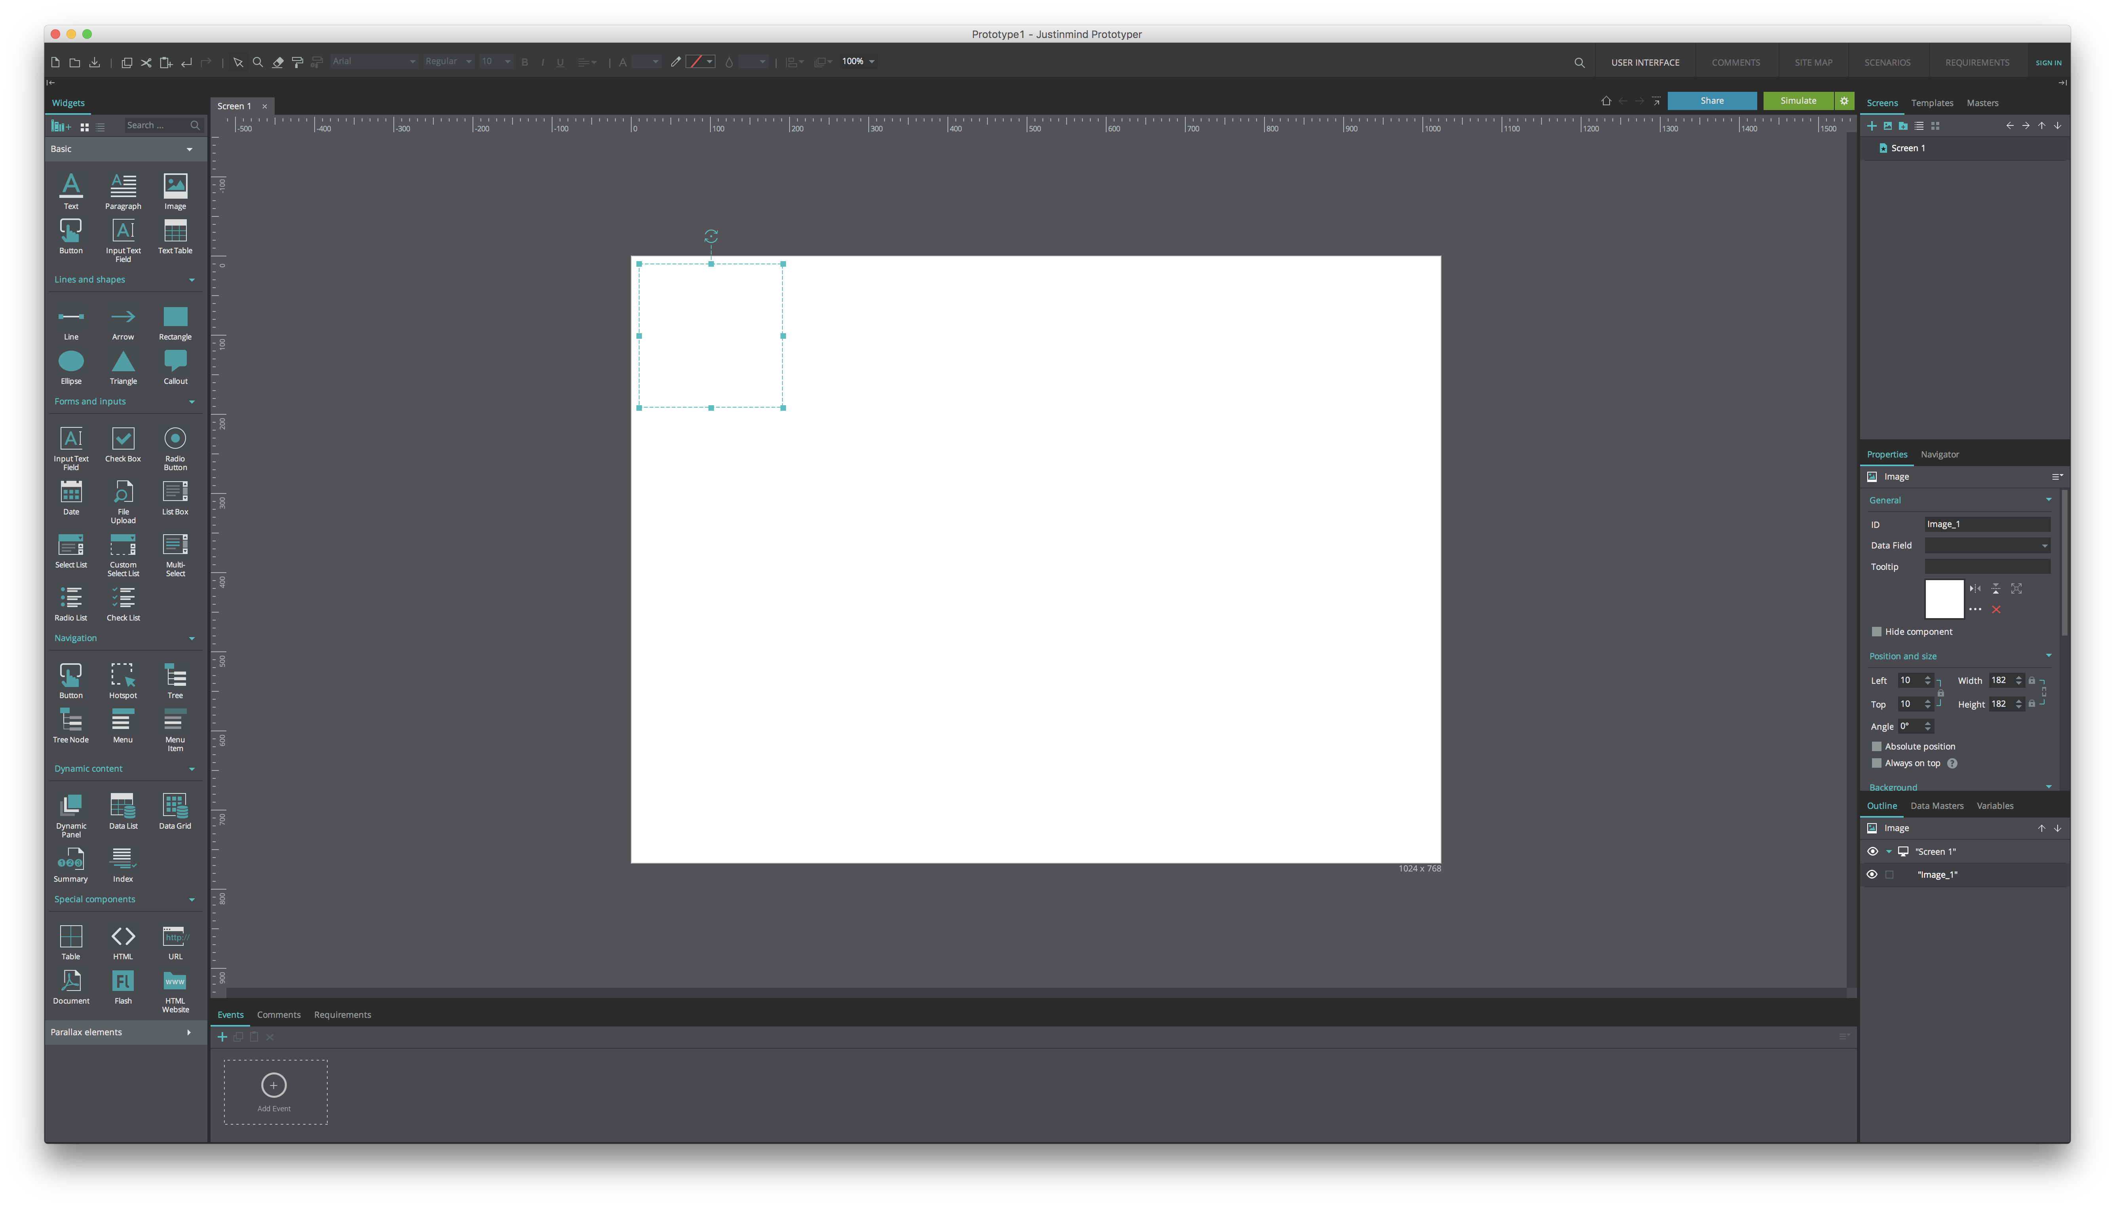Switch to the Navigator tab
This screenshot has height=1207, width=2115.
coord(1939,454)
